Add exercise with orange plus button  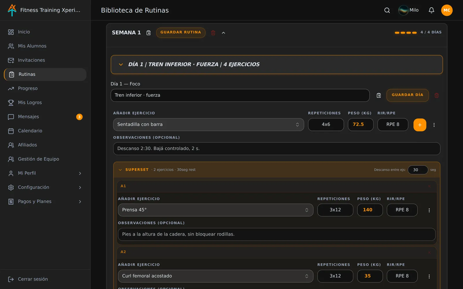click(x=420, y=125)
